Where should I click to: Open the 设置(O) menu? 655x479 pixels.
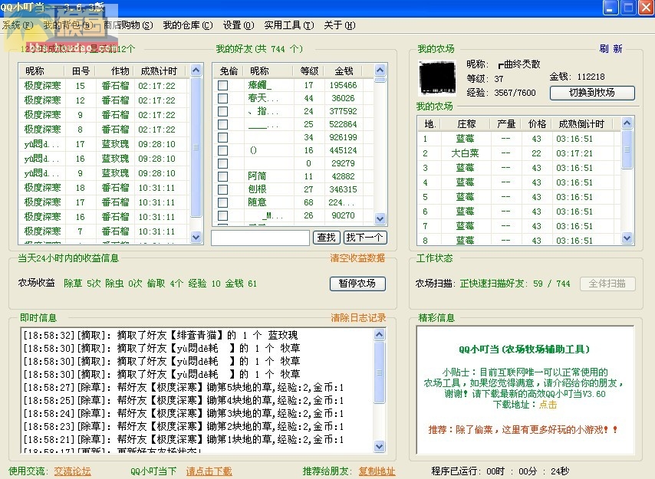[x=238, y=25]
